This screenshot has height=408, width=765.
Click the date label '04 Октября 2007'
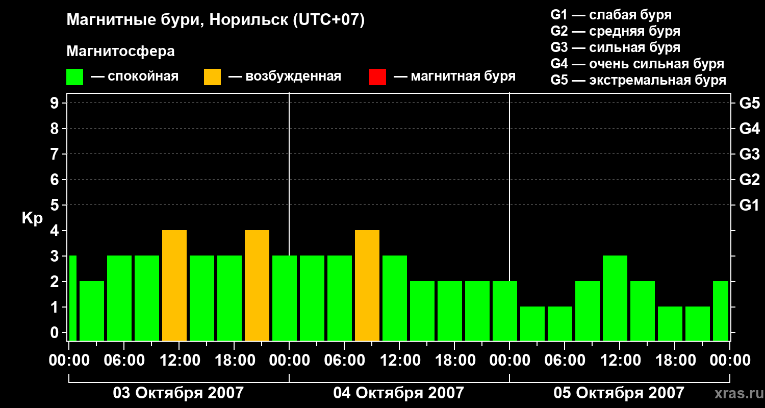tap(399, 393)
